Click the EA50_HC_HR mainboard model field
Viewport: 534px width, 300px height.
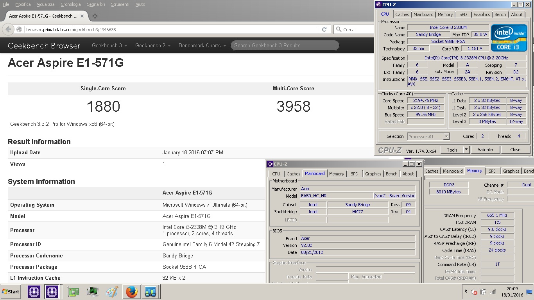[x=337, y=196]
